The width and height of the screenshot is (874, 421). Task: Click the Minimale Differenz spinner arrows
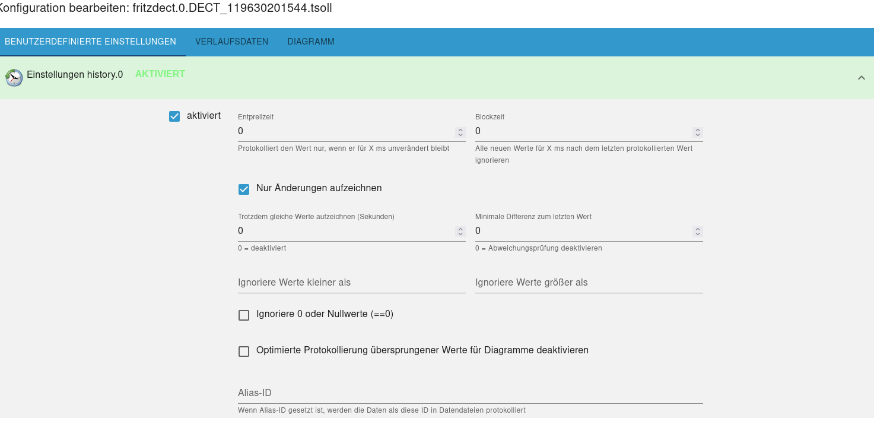pyautogui.click(x=697, y=232)
